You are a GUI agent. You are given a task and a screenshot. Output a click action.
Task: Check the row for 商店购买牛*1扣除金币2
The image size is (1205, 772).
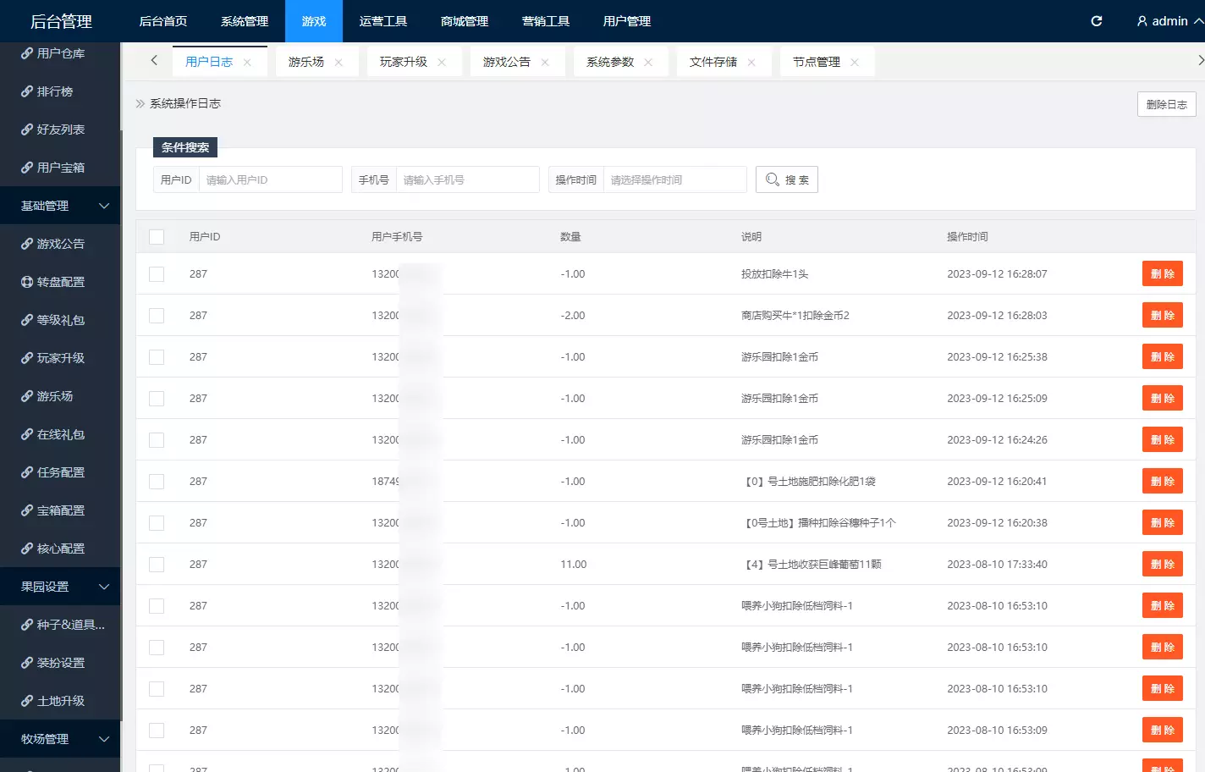point(157,316)
